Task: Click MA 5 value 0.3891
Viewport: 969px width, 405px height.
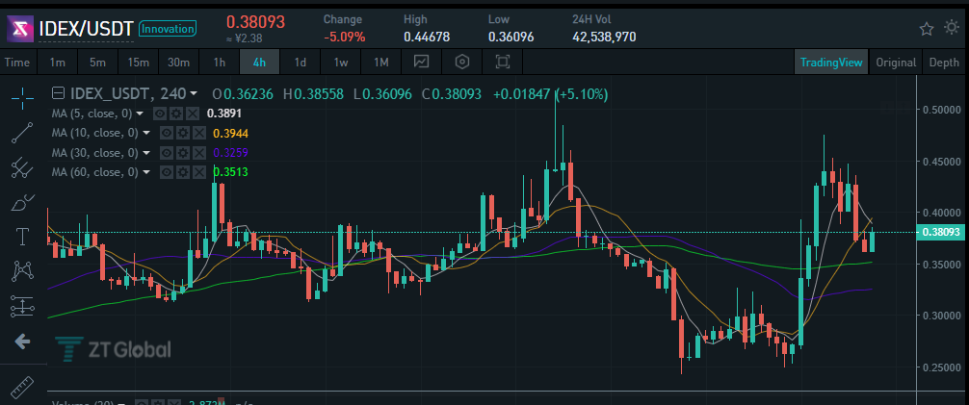Action: 223,114
